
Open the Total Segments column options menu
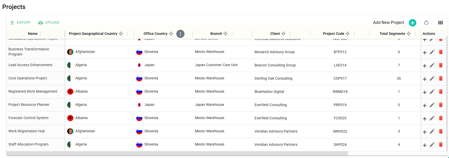pyautogui.click(x=415, y=34)
